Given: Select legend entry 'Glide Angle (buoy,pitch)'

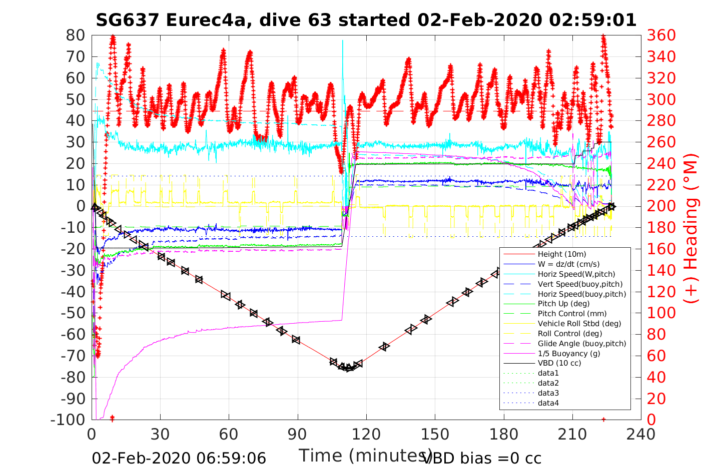Looking at the screenshot, I should [x=582, y=344].
